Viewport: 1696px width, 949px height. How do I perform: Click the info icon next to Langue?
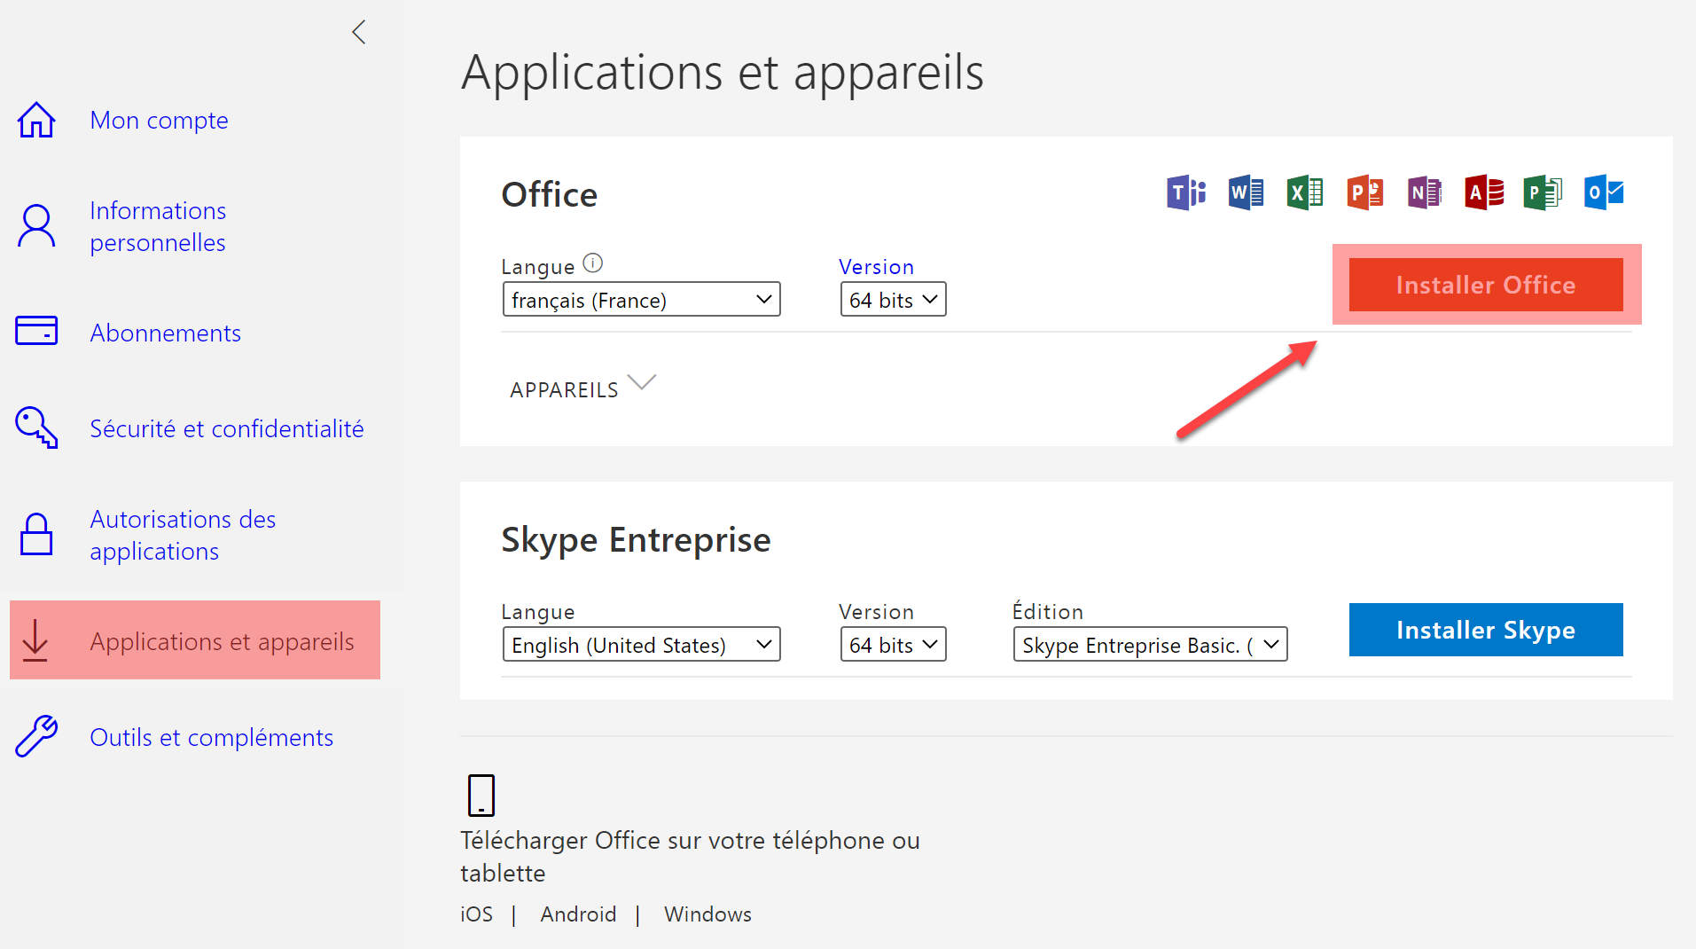pyautogui.click(x=593, y=263)
